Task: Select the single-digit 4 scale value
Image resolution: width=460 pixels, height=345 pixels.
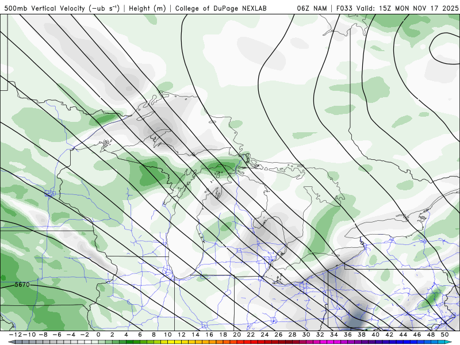Action: click(126, 335)
